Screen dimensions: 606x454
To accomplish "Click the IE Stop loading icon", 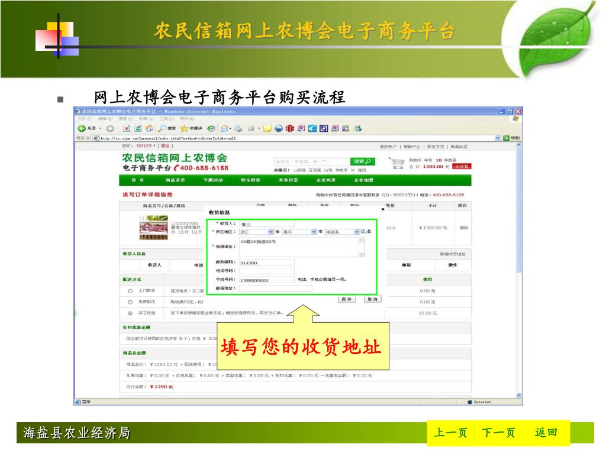I will click(127, 128).
